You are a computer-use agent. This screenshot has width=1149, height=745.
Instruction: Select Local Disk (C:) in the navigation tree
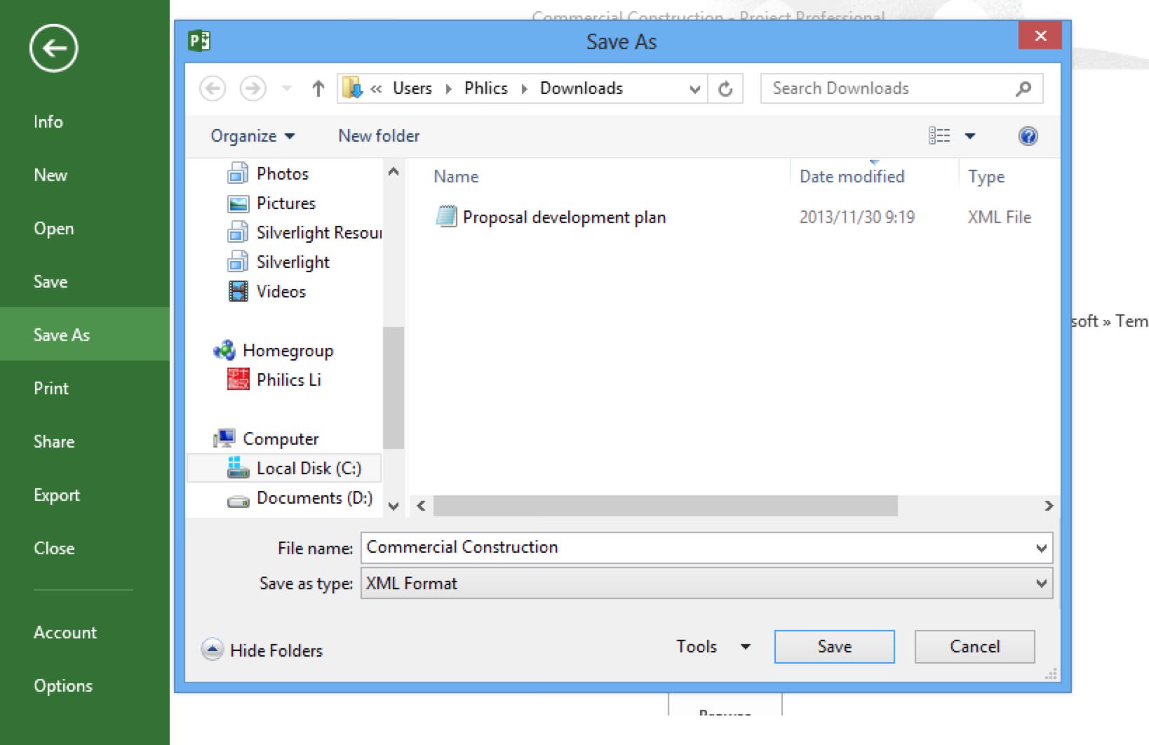coord(308,469)
